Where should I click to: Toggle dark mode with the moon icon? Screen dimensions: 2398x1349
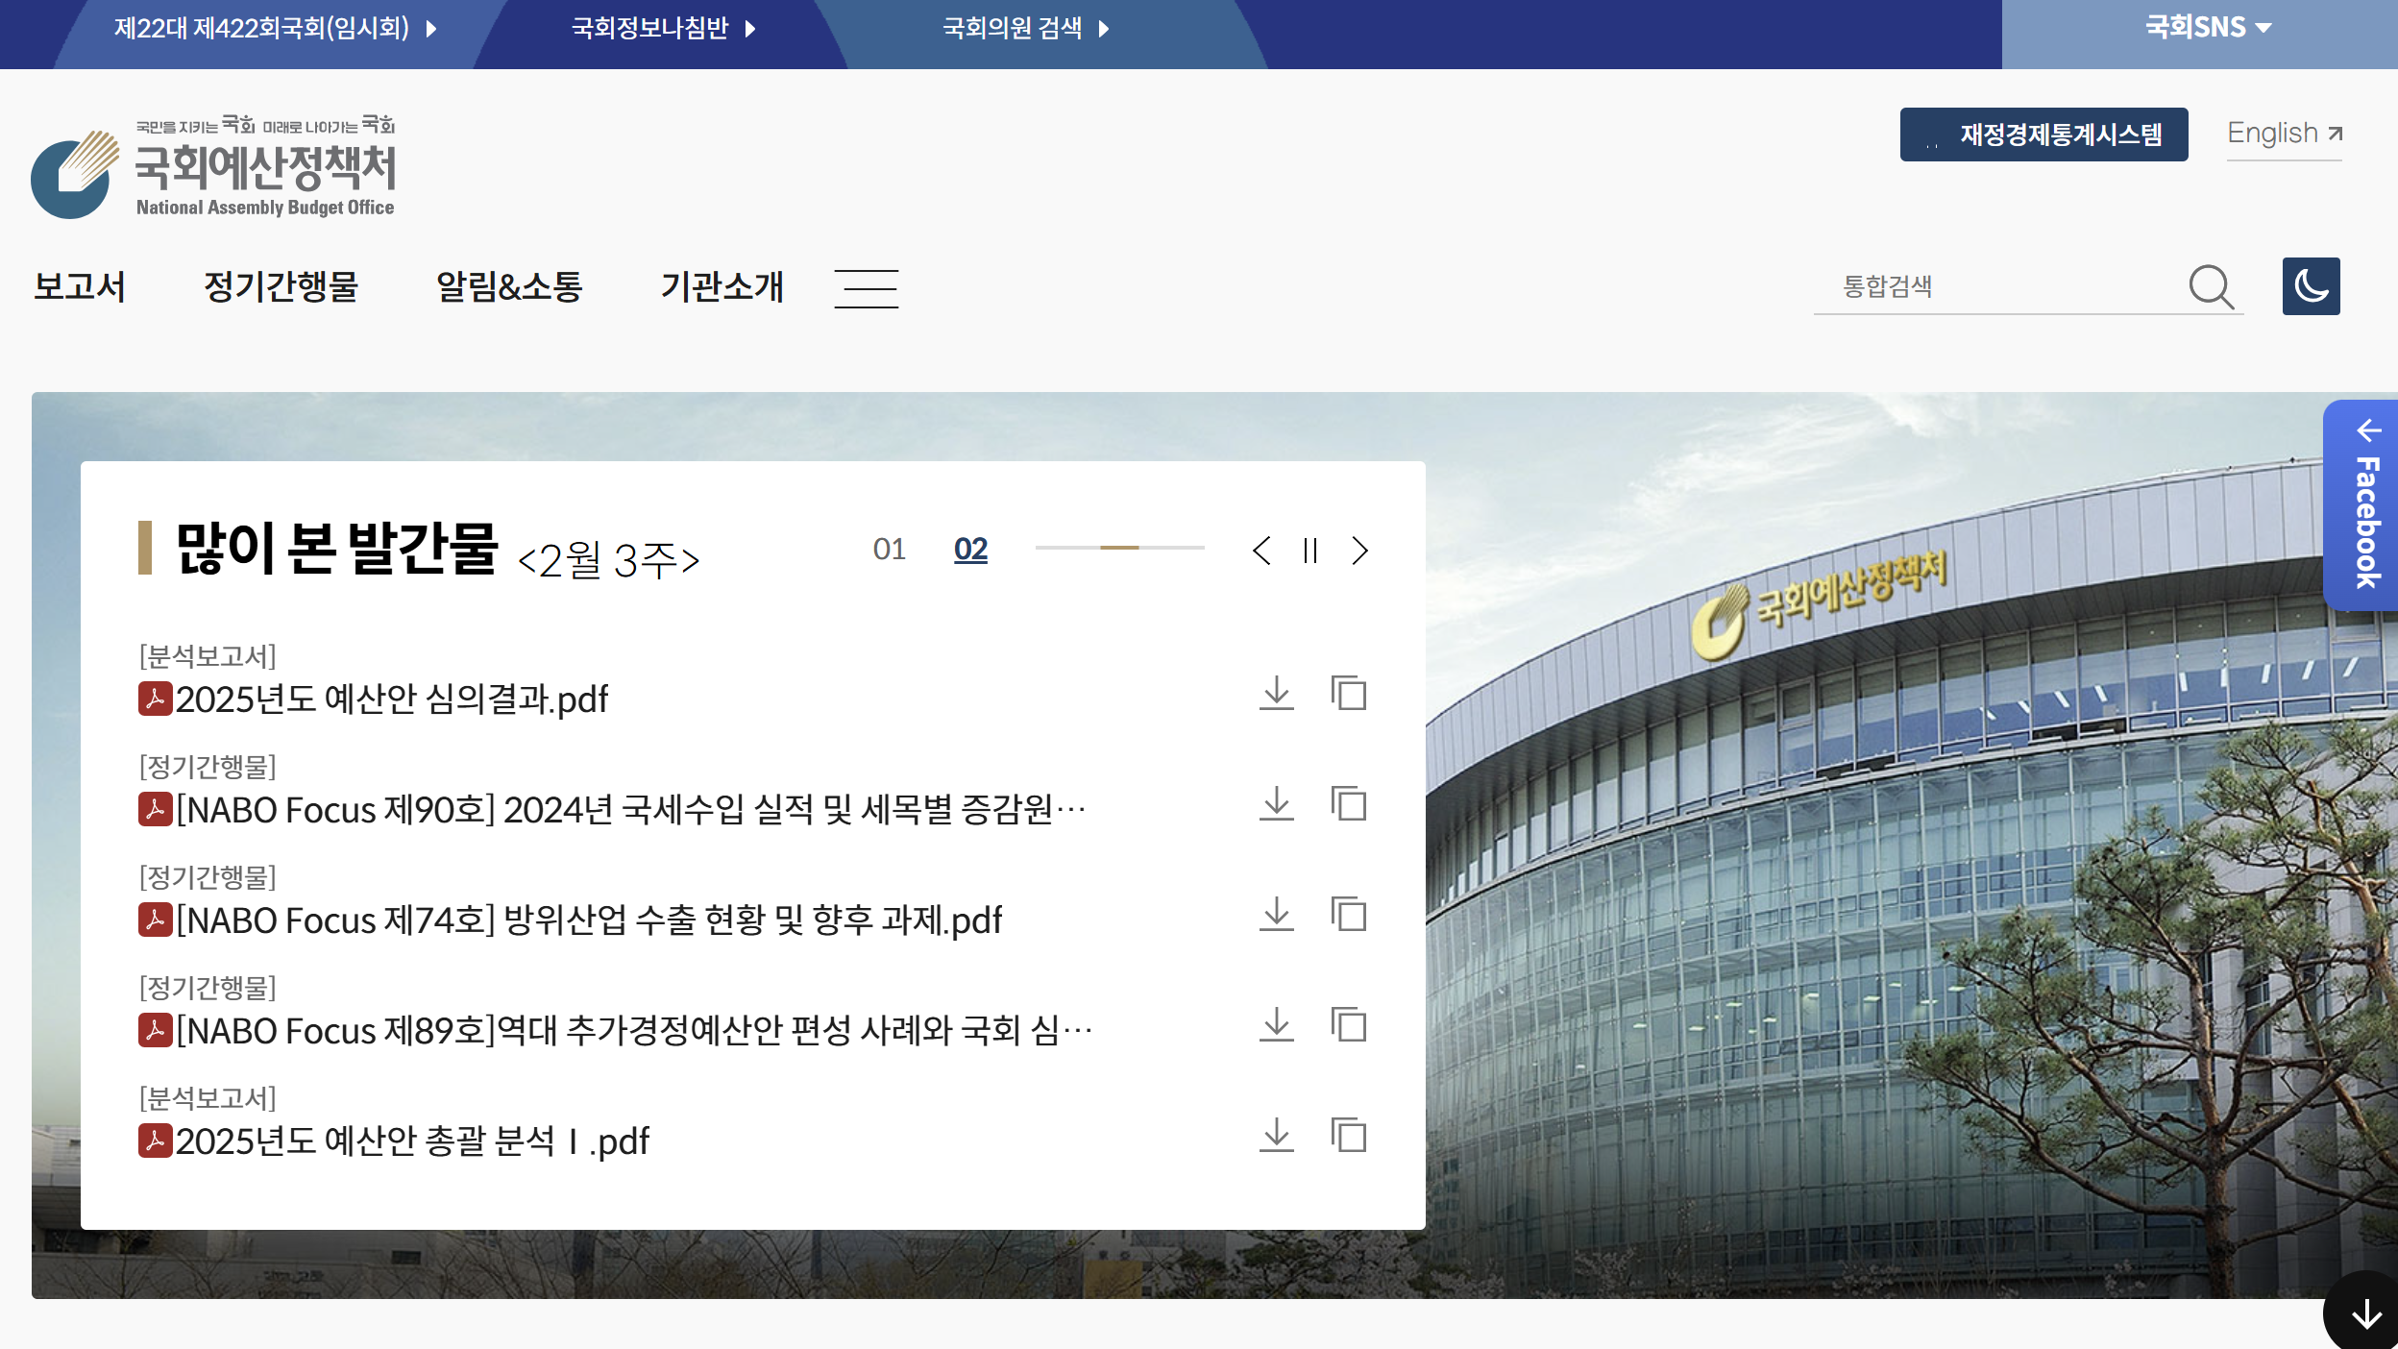[x=2311, y=285]
